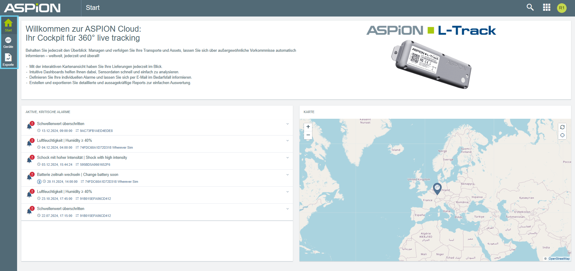Click the search magnifier icon
The height and width of the screenshot is (271, 575).
[530, 7]
